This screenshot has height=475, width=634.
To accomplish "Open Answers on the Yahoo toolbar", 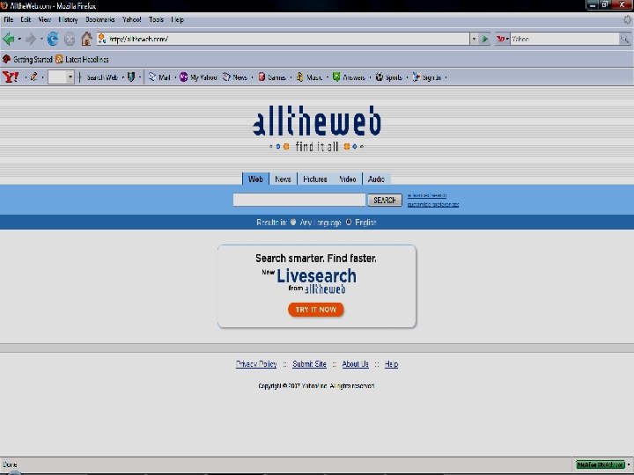I will [x=349, y=77].
